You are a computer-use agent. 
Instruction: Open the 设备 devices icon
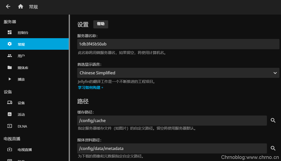[10, 103]
